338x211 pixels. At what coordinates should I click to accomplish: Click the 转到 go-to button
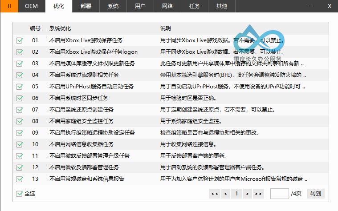[316, 194]
